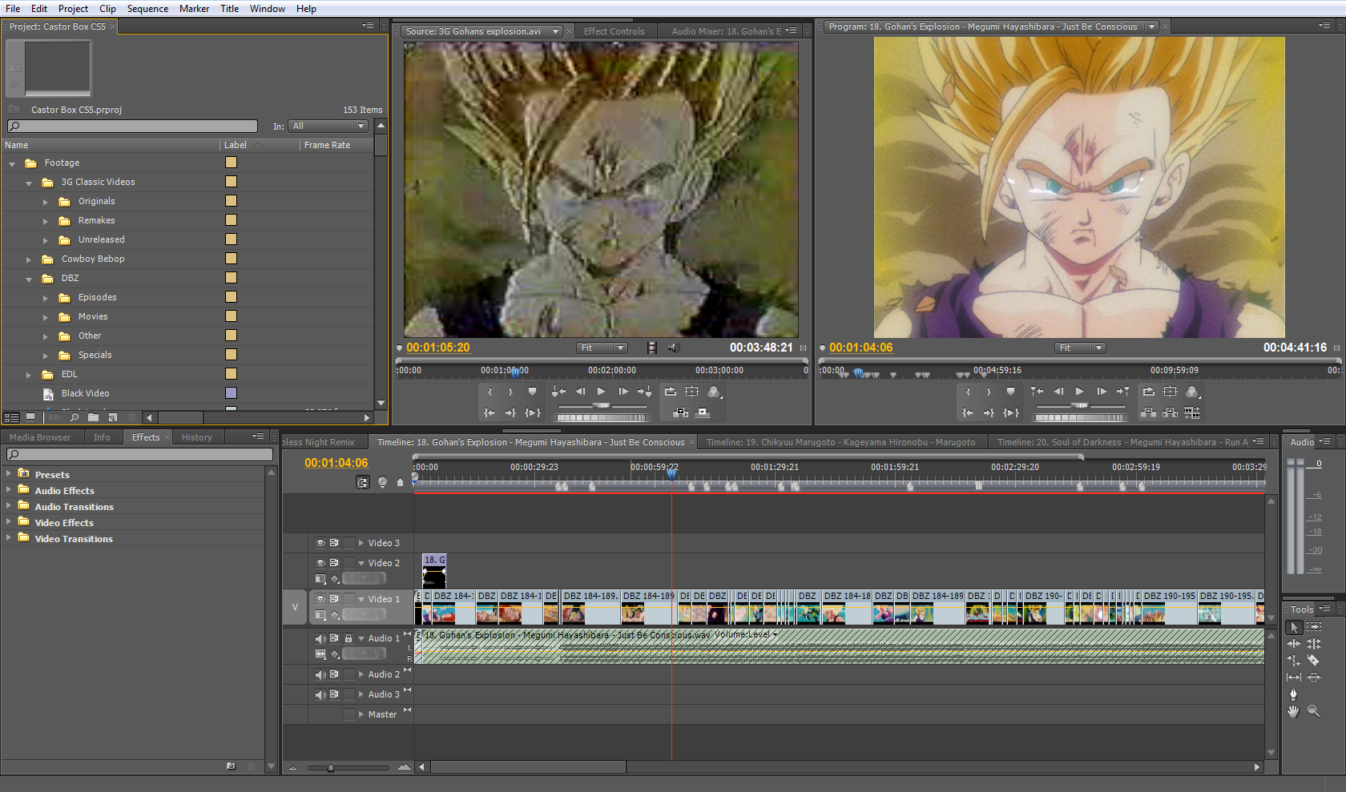Screen dimensions: 1346x792
Task: Step back one frame in Source monitor
Action: (x=580, y=392)
